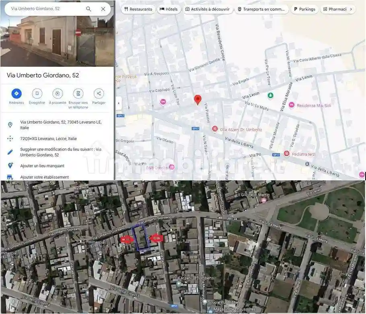Click the Via Umberto Giordano search field
Image resolution: width=366 pixels, height=314 pixels.
pos(44,9)
